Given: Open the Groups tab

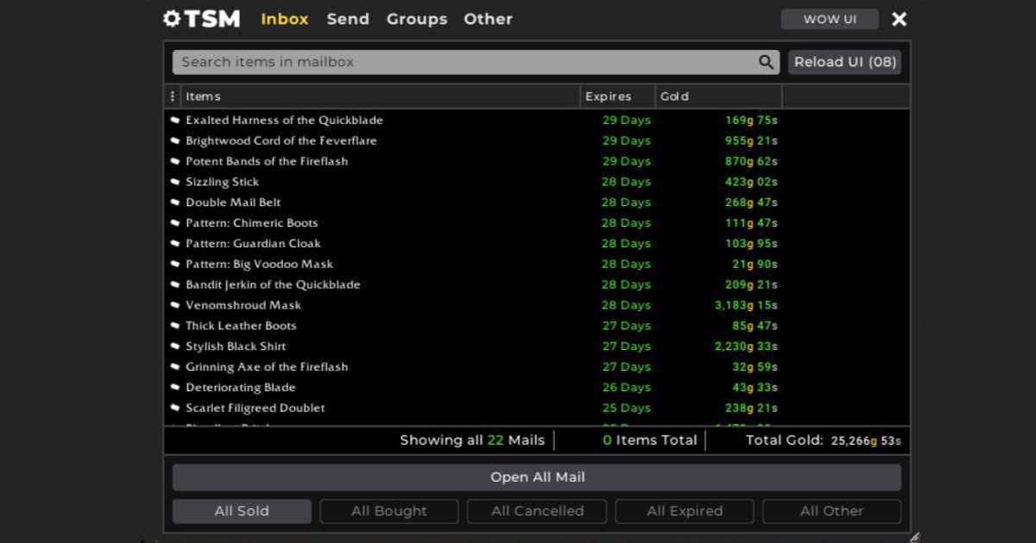Looking at the screenshot, I should 416,19.
